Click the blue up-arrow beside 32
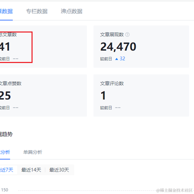Image resolution: width=194 pixels, height=194 pixels. [117, 59]
